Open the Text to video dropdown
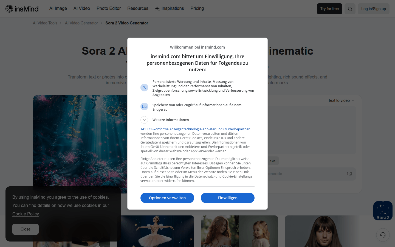395x247 pixels. [x=341, y=100]
